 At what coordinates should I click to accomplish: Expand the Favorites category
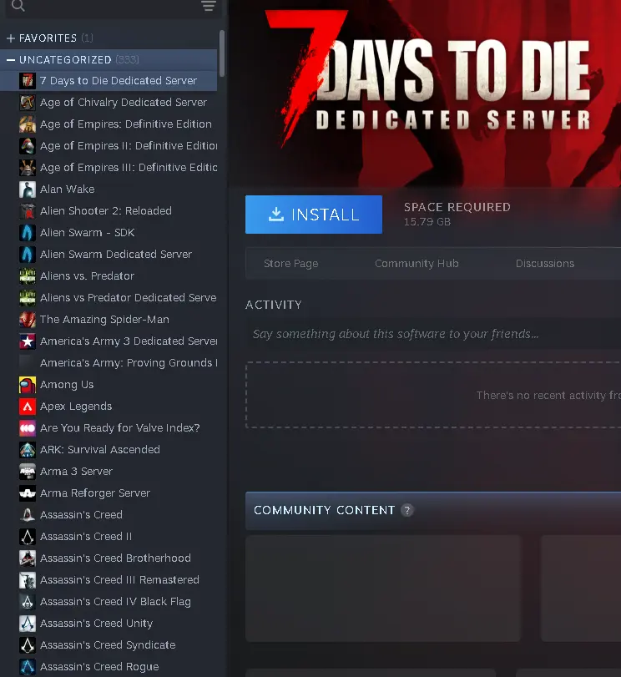pos(11,38)
